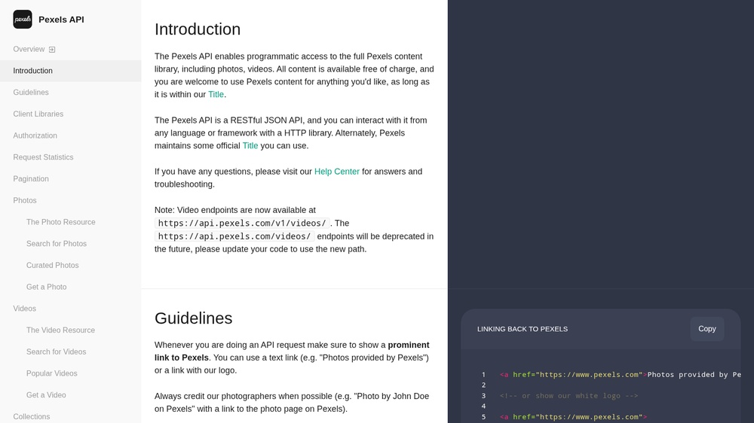This screenshot has height=423, width=754.
Task: Click the Pexels logo icon
Action: tap(23, 20)
